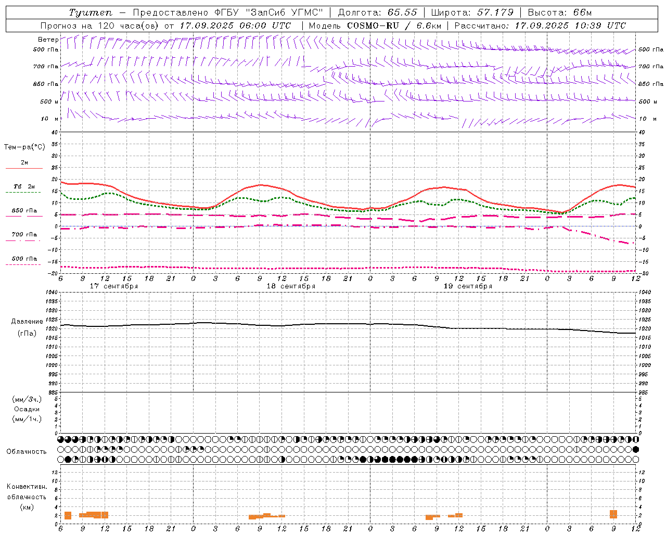Click the Конвективн. label of the convective cloud panel
Image resolution: width=666 pixels, height=533 pixels.
pyautogui.click(x=27, y=487)
